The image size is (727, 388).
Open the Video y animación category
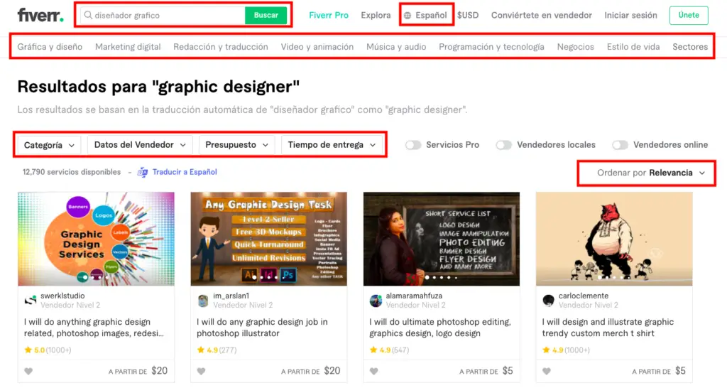[x=317, y=47]
